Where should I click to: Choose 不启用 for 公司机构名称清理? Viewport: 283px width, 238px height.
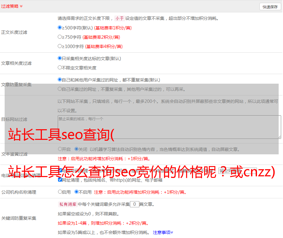click(x=77, y=192)
